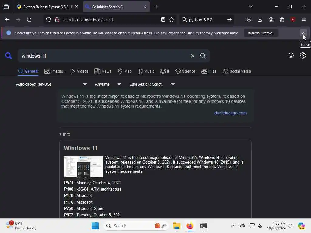Open the IT category
The width and height of the screenshot is (311, 233).
(x=165, y=71)
